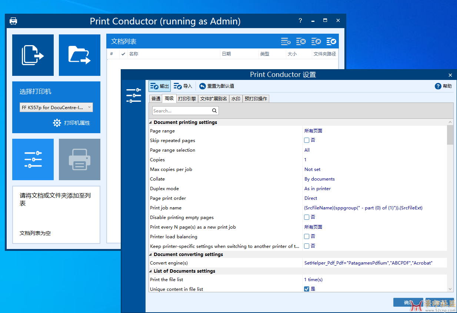Switch to the 高级 tab
This screenshot has width=457, height=313.
pos(169,98)
